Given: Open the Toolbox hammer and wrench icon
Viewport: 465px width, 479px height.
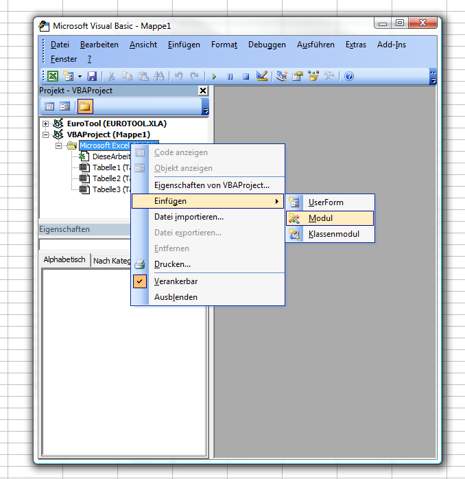Looking at the screenshot, I should (329, 76).
